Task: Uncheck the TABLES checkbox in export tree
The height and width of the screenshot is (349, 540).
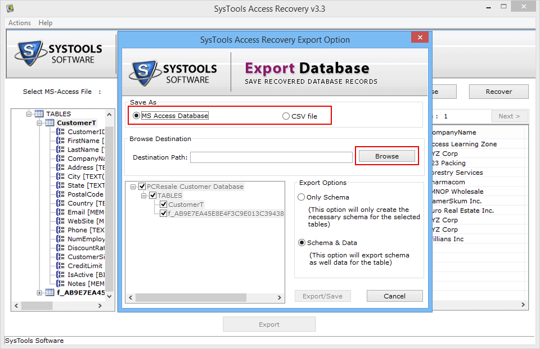Action: point(153,196)
